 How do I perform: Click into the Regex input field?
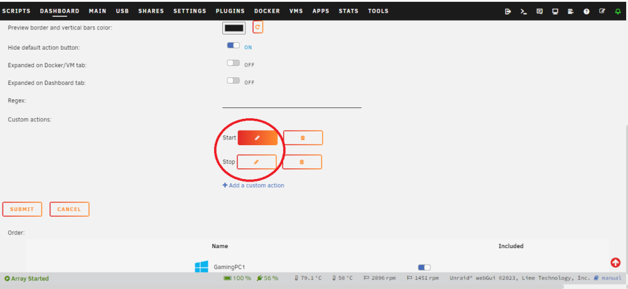pos(291,102)
